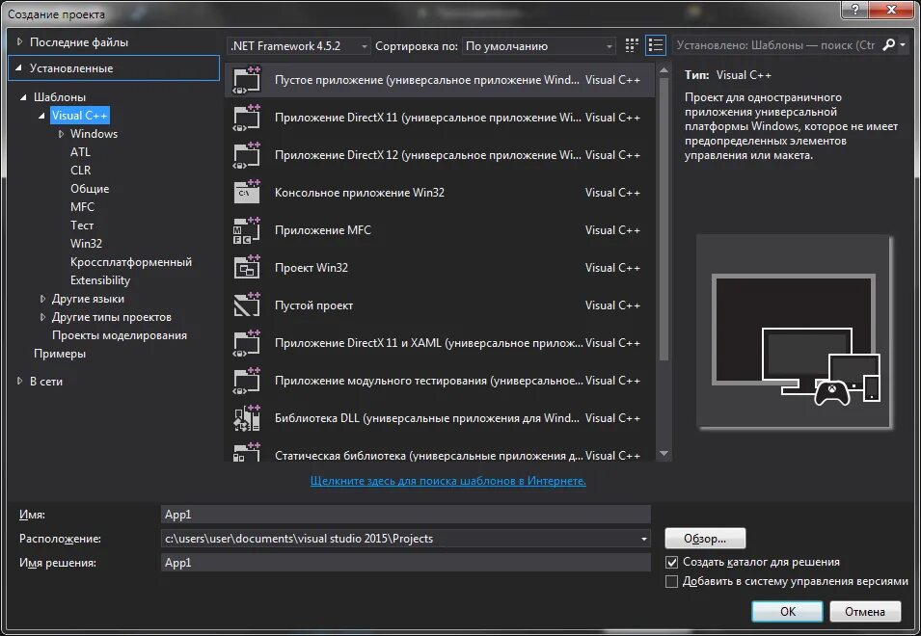Click the Имя input field
Image resolution: width=921 pixels, height=636 pixels.
(x=405, y=515)
